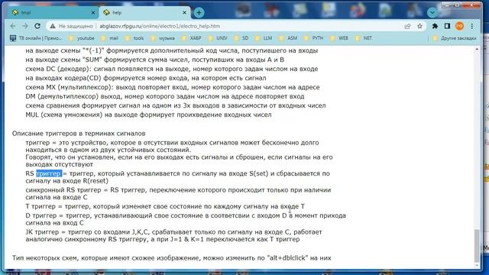Open the 'youtube' bookmarks folder
Image resolution: width=489 pixels, height=275 pixels.
pos(82,38)
